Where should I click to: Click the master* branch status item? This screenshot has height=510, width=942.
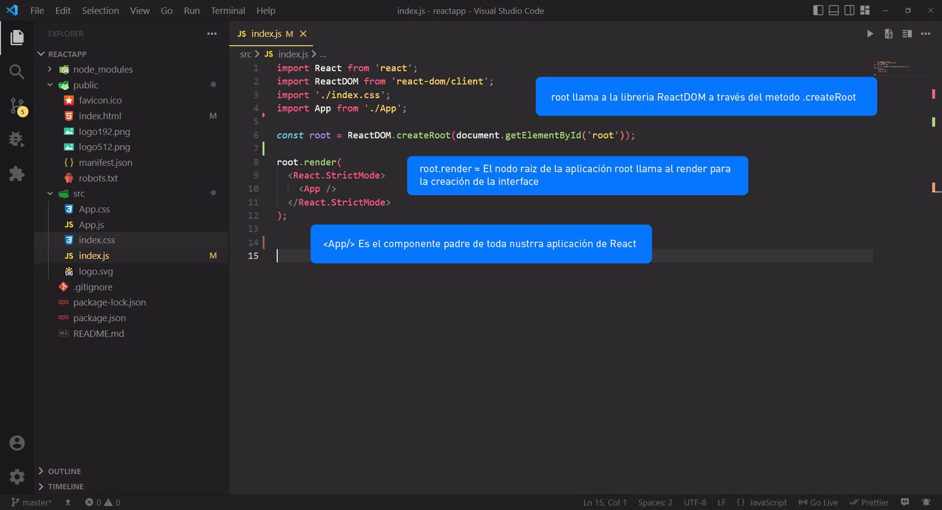pyautogui.click(x=31, y=502)
